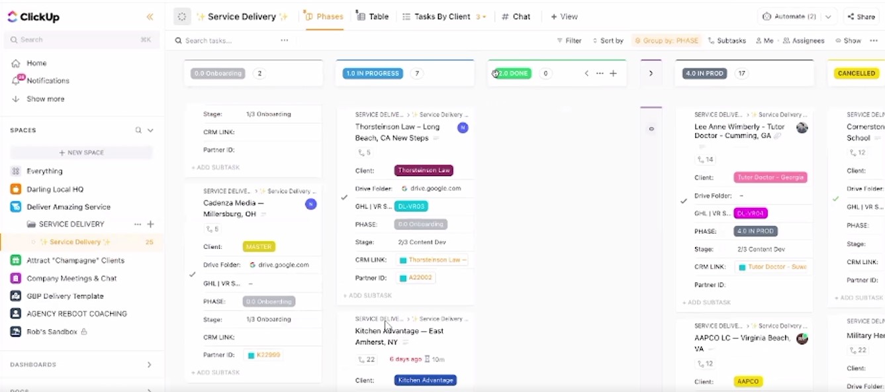The width and height of the screenshot is (885, 392).
Task: Open Notifications bell
Action: (x=17, y=80)
